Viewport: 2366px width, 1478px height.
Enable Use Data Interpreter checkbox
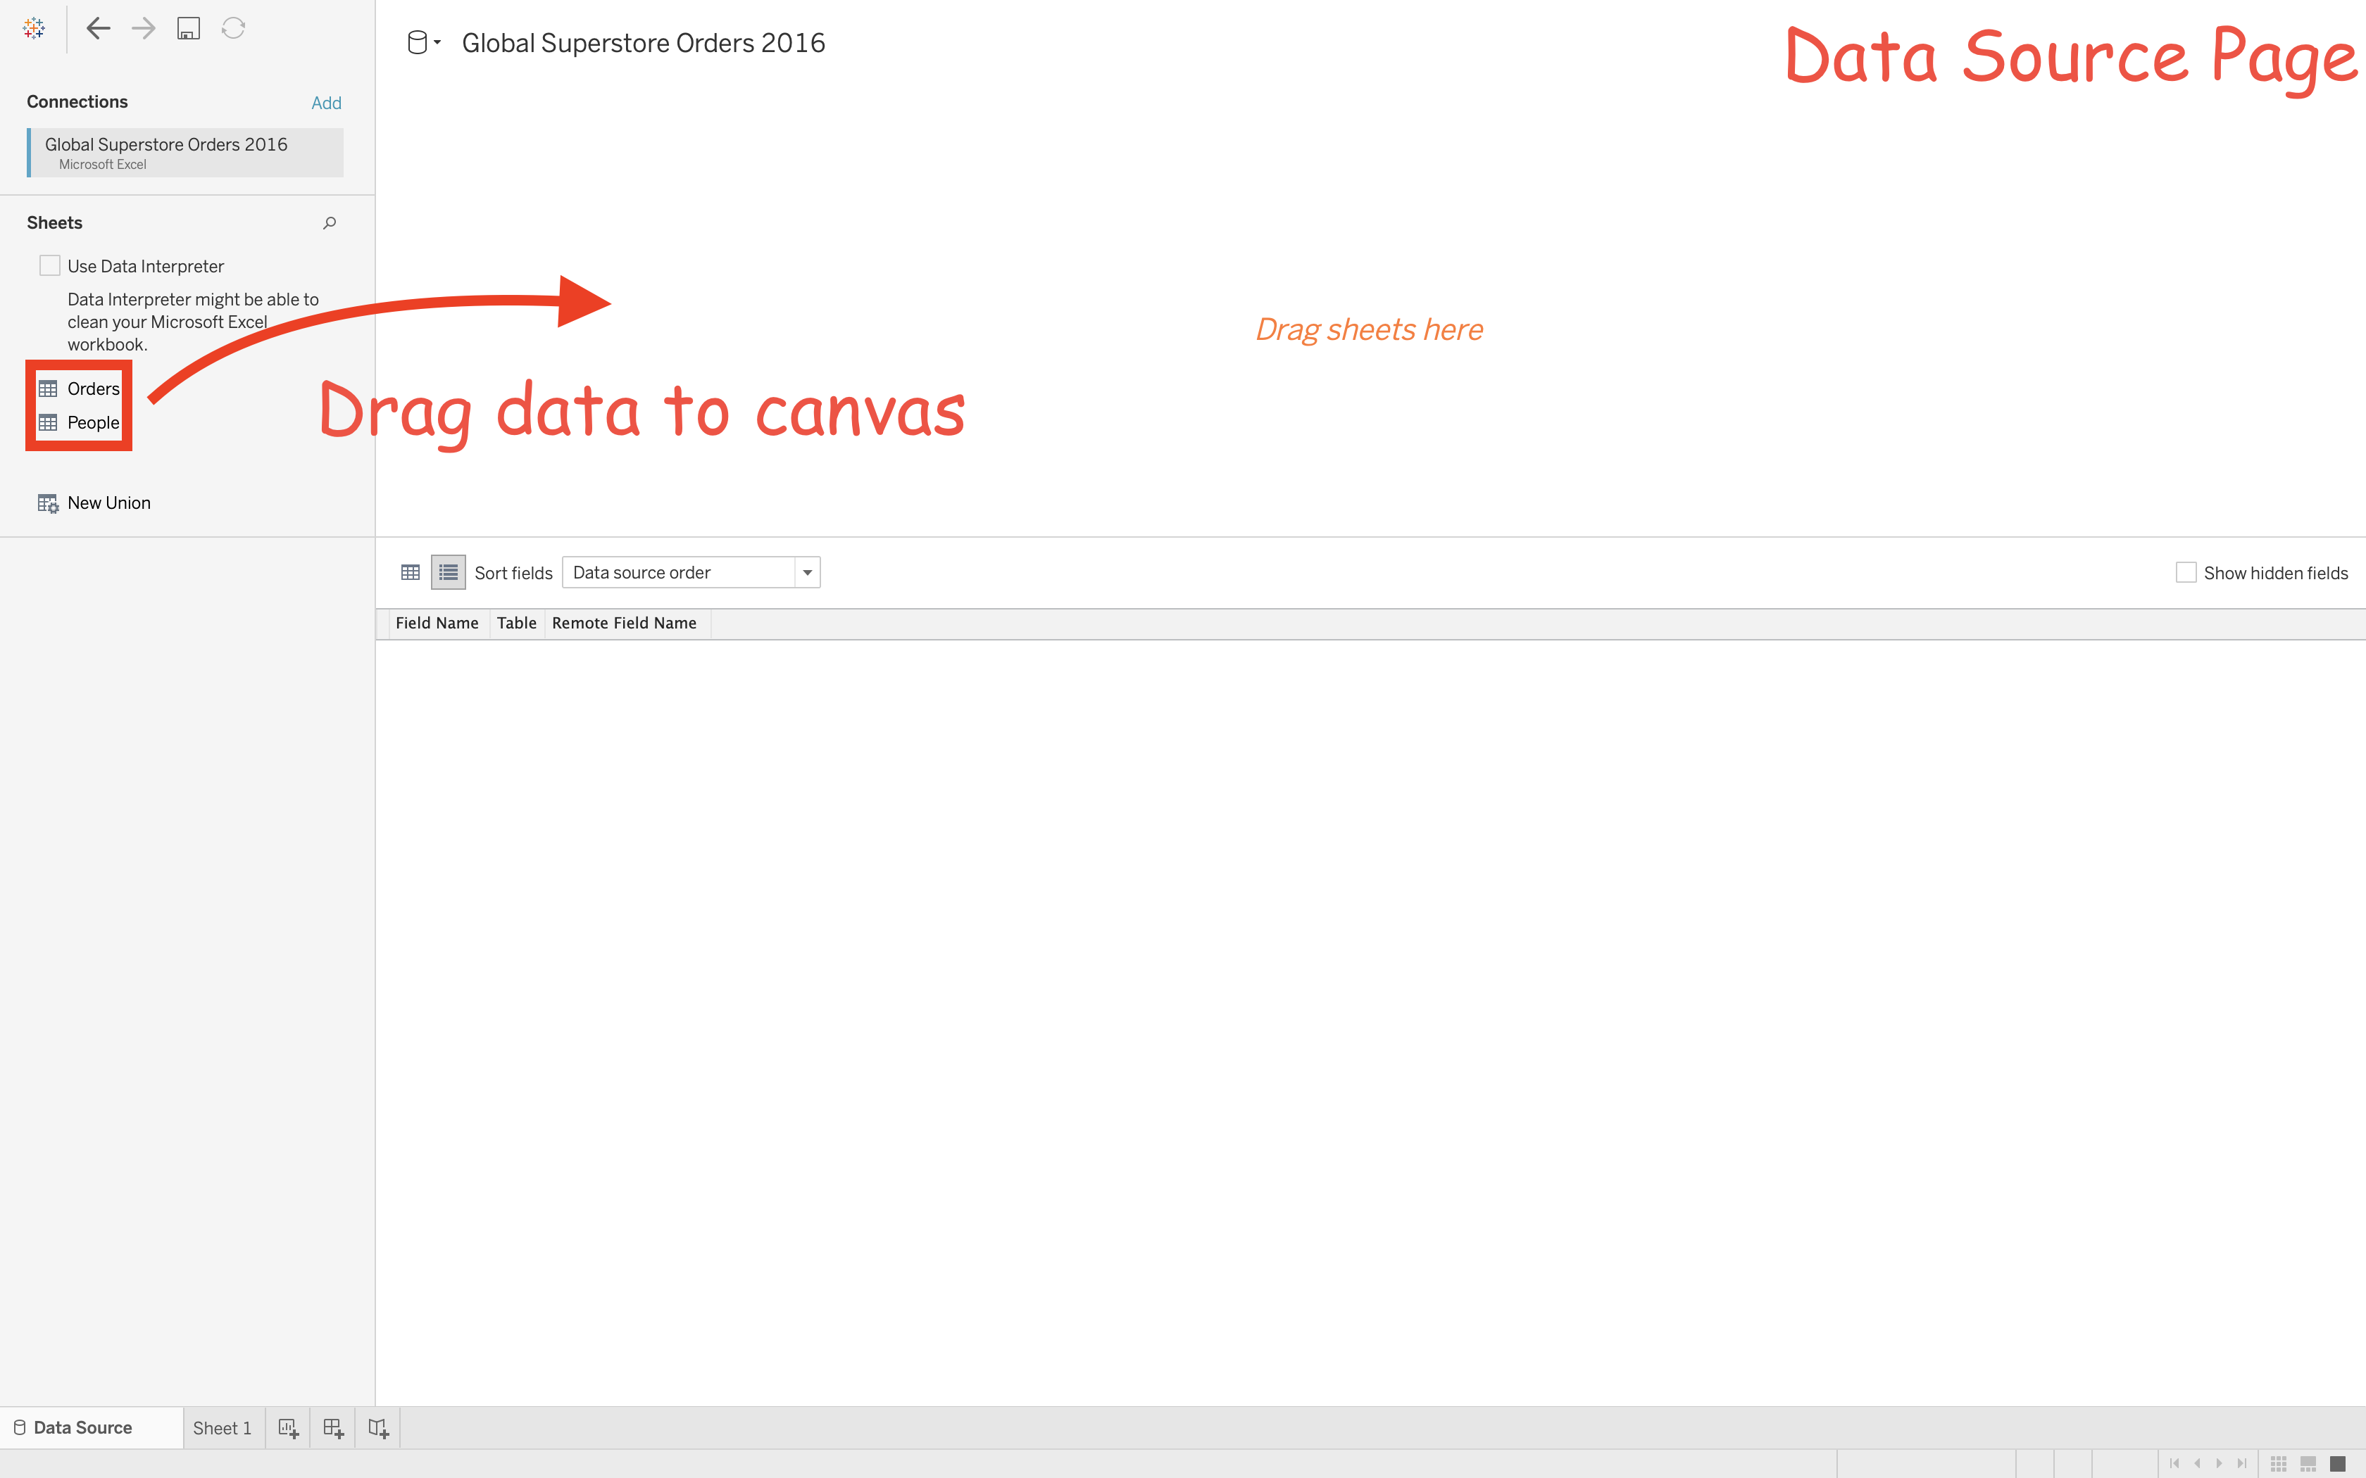tap(50, 266)
